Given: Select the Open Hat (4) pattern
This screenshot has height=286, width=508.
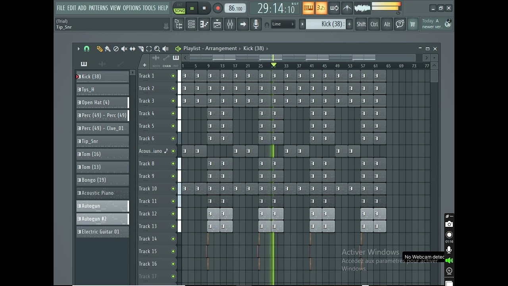Looking at the screenshot, I should (x=102, y=102).
